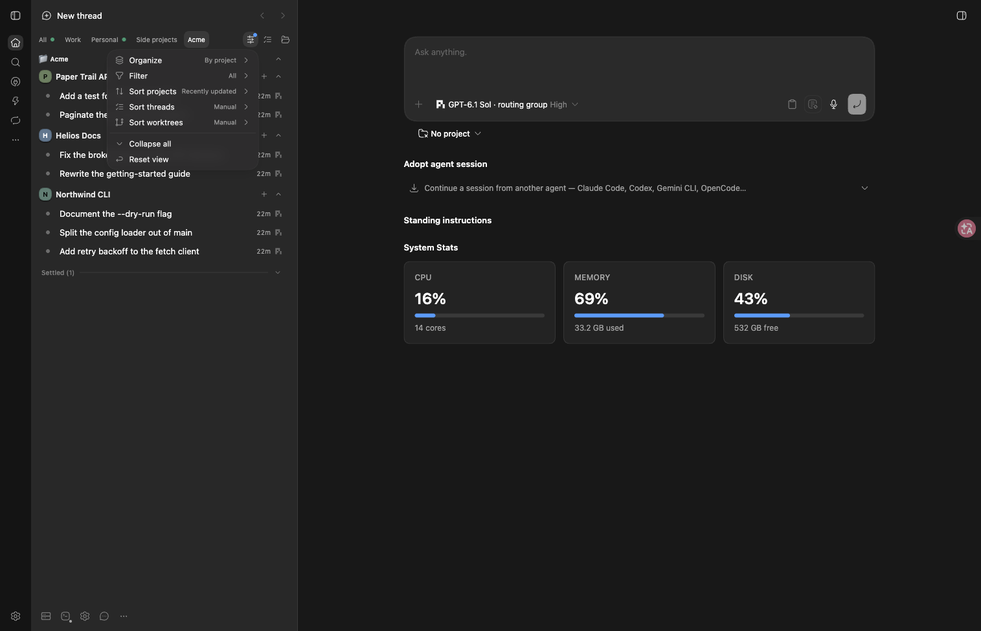The width and height of the screenshot is (981, 631).
Task: Open the chat bubbles sidebar icon
Action: tap(16, 120)
